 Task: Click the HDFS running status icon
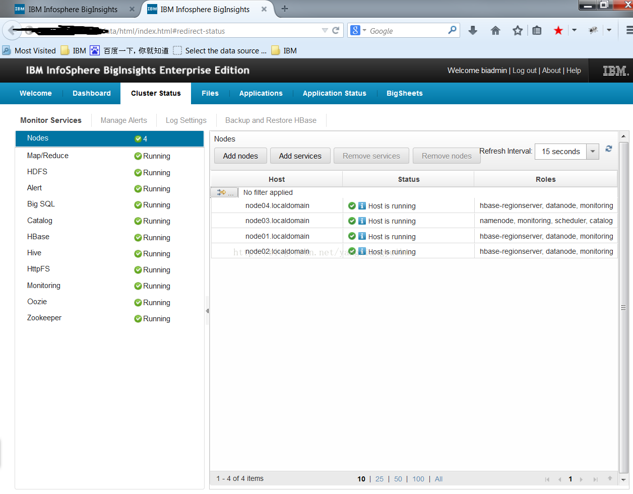coord(138,173)
